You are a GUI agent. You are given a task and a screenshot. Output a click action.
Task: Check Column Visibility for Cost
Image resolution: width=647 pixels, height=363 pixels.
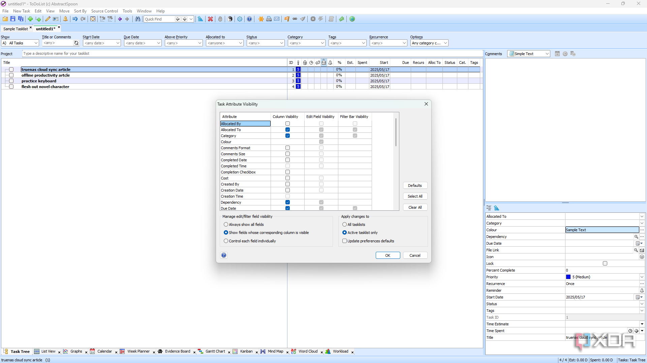pos(287,178)
